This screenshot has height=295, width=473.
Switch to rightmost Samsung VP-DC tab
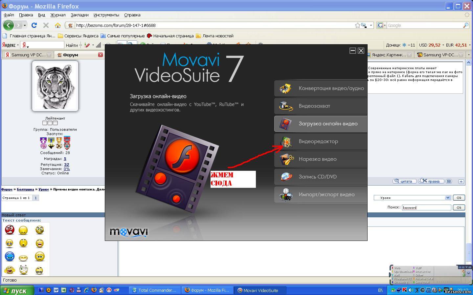tap(440, 55)
